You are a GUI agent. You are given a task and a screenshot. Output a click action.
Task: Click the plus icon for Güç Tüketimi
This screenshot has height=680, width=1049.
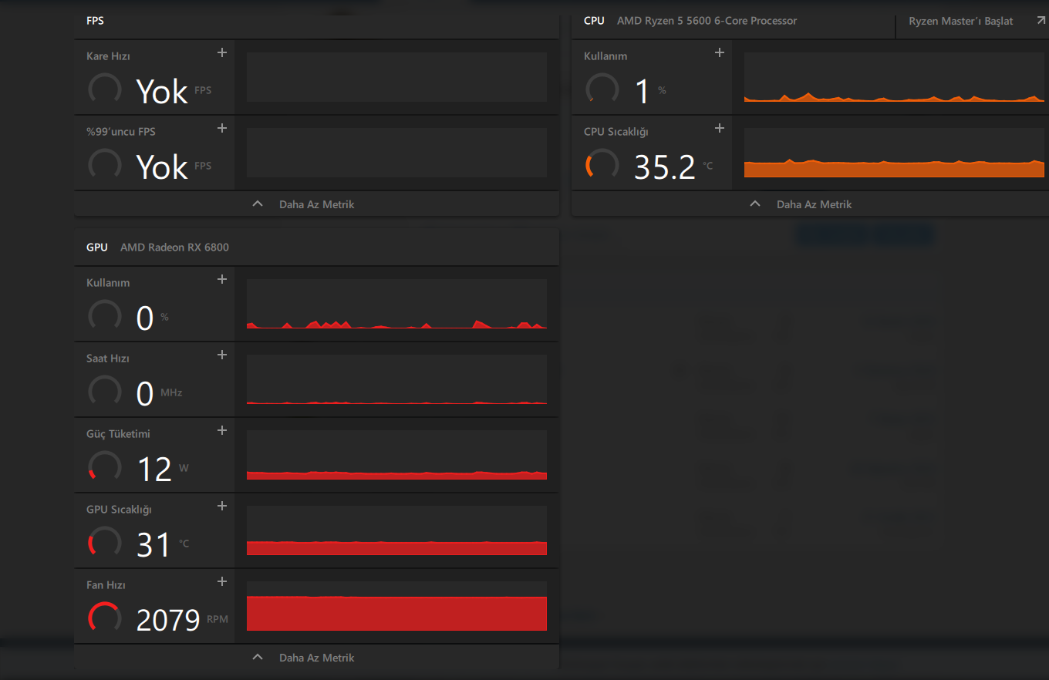[222, 430]
